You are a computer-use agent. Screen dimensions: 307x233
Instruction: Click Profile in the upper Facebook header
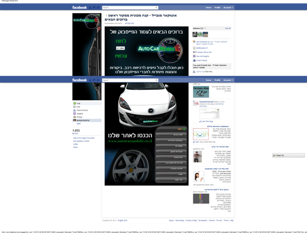point(217,8)
